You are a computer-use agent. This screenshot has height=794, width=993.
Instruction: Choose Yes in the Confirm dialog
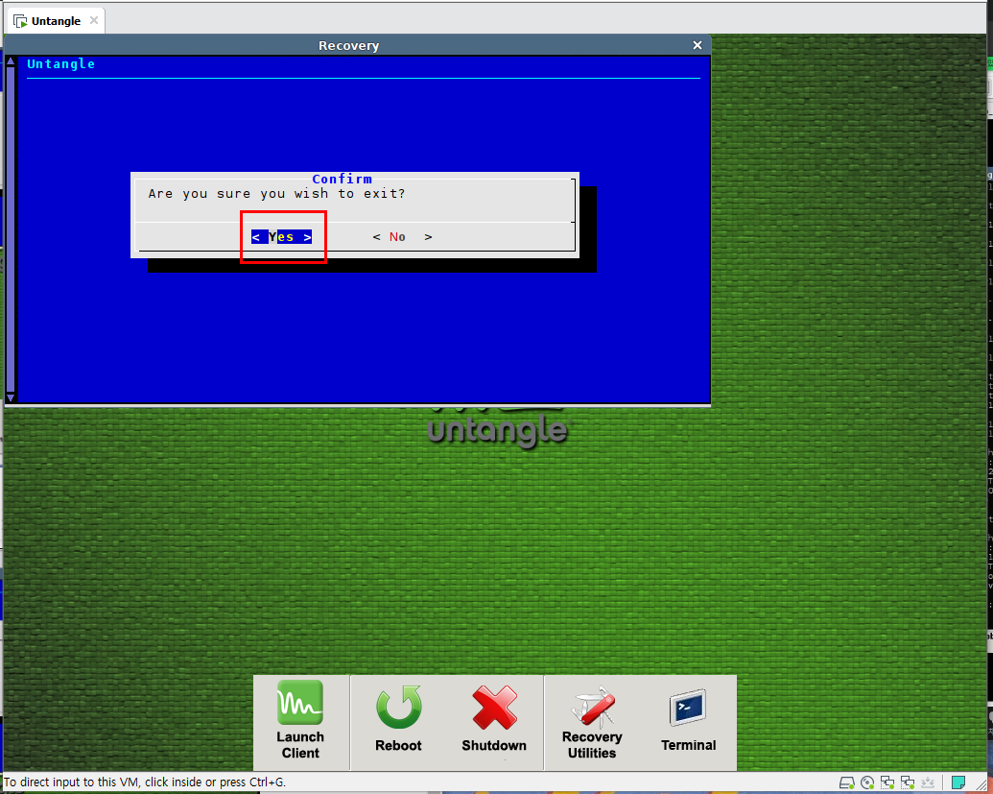tap(282, 237)
